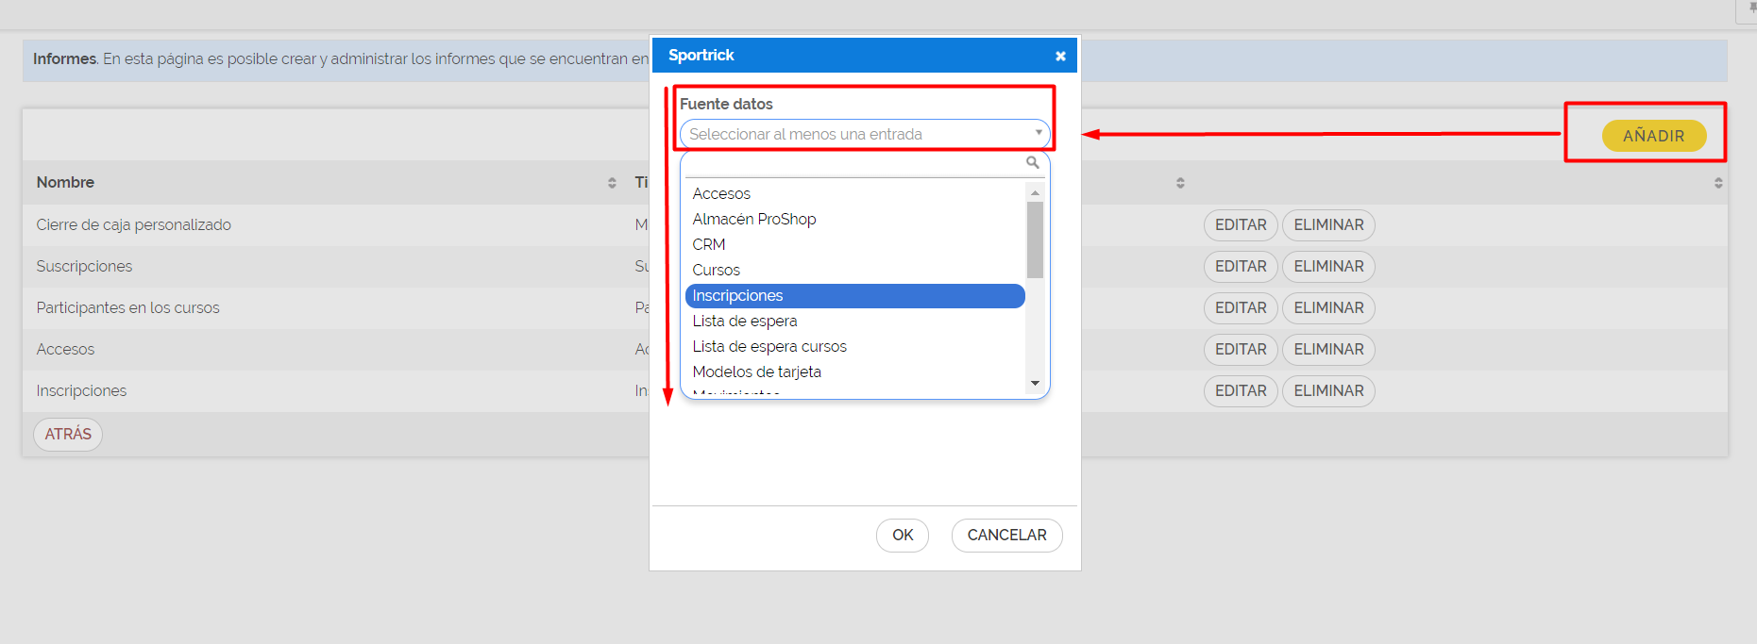The image size is (1757, 644).
Task: Click sort icon left of EDITAR column
Action: [1180, 183]
